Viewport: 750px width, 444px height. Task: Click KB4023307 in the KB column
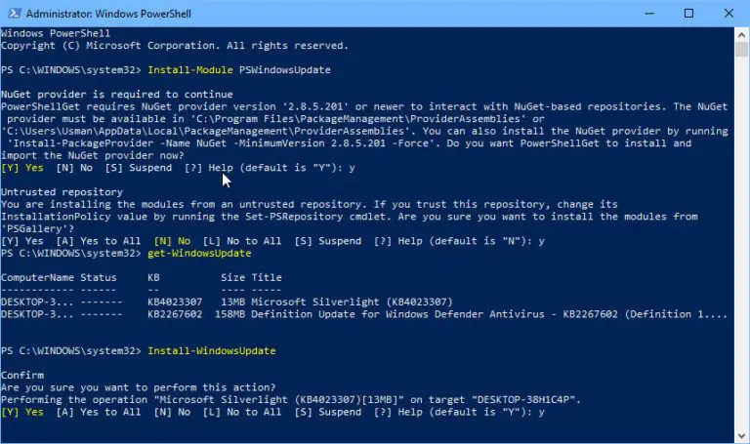coord(175,303)
